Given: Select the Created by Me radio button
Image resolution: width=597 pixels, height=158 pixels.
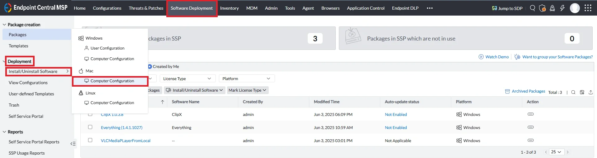Looking at the screenshot, I should click(150, 66).
